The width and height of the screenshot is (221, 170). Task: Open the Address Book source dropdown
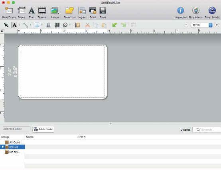tap(16, 129)
